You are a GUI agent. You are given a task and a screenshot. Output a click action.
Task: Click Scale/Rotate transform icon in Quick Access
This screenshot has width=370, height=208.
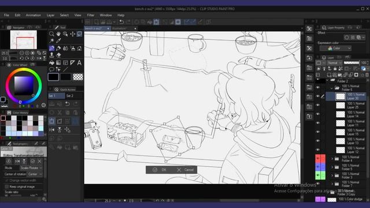(51, 121)
